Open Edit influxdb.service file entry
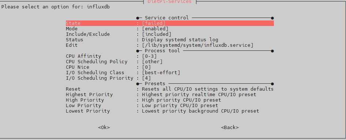 [170, 45]
